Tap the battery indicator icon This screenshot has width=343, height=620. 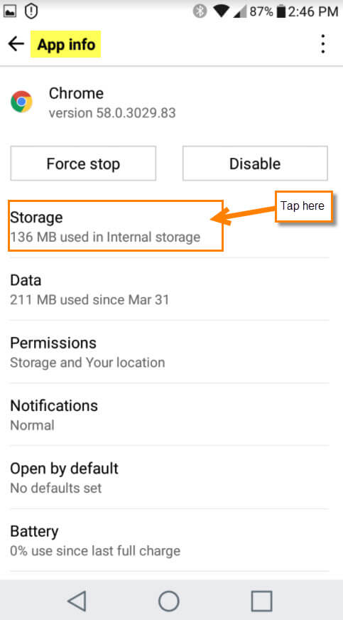click(281, 12)
